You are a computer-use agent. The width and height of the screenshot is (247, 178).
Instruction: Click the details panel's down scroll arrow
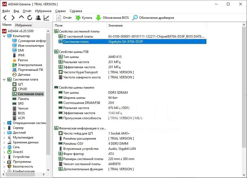pos(244,175)
